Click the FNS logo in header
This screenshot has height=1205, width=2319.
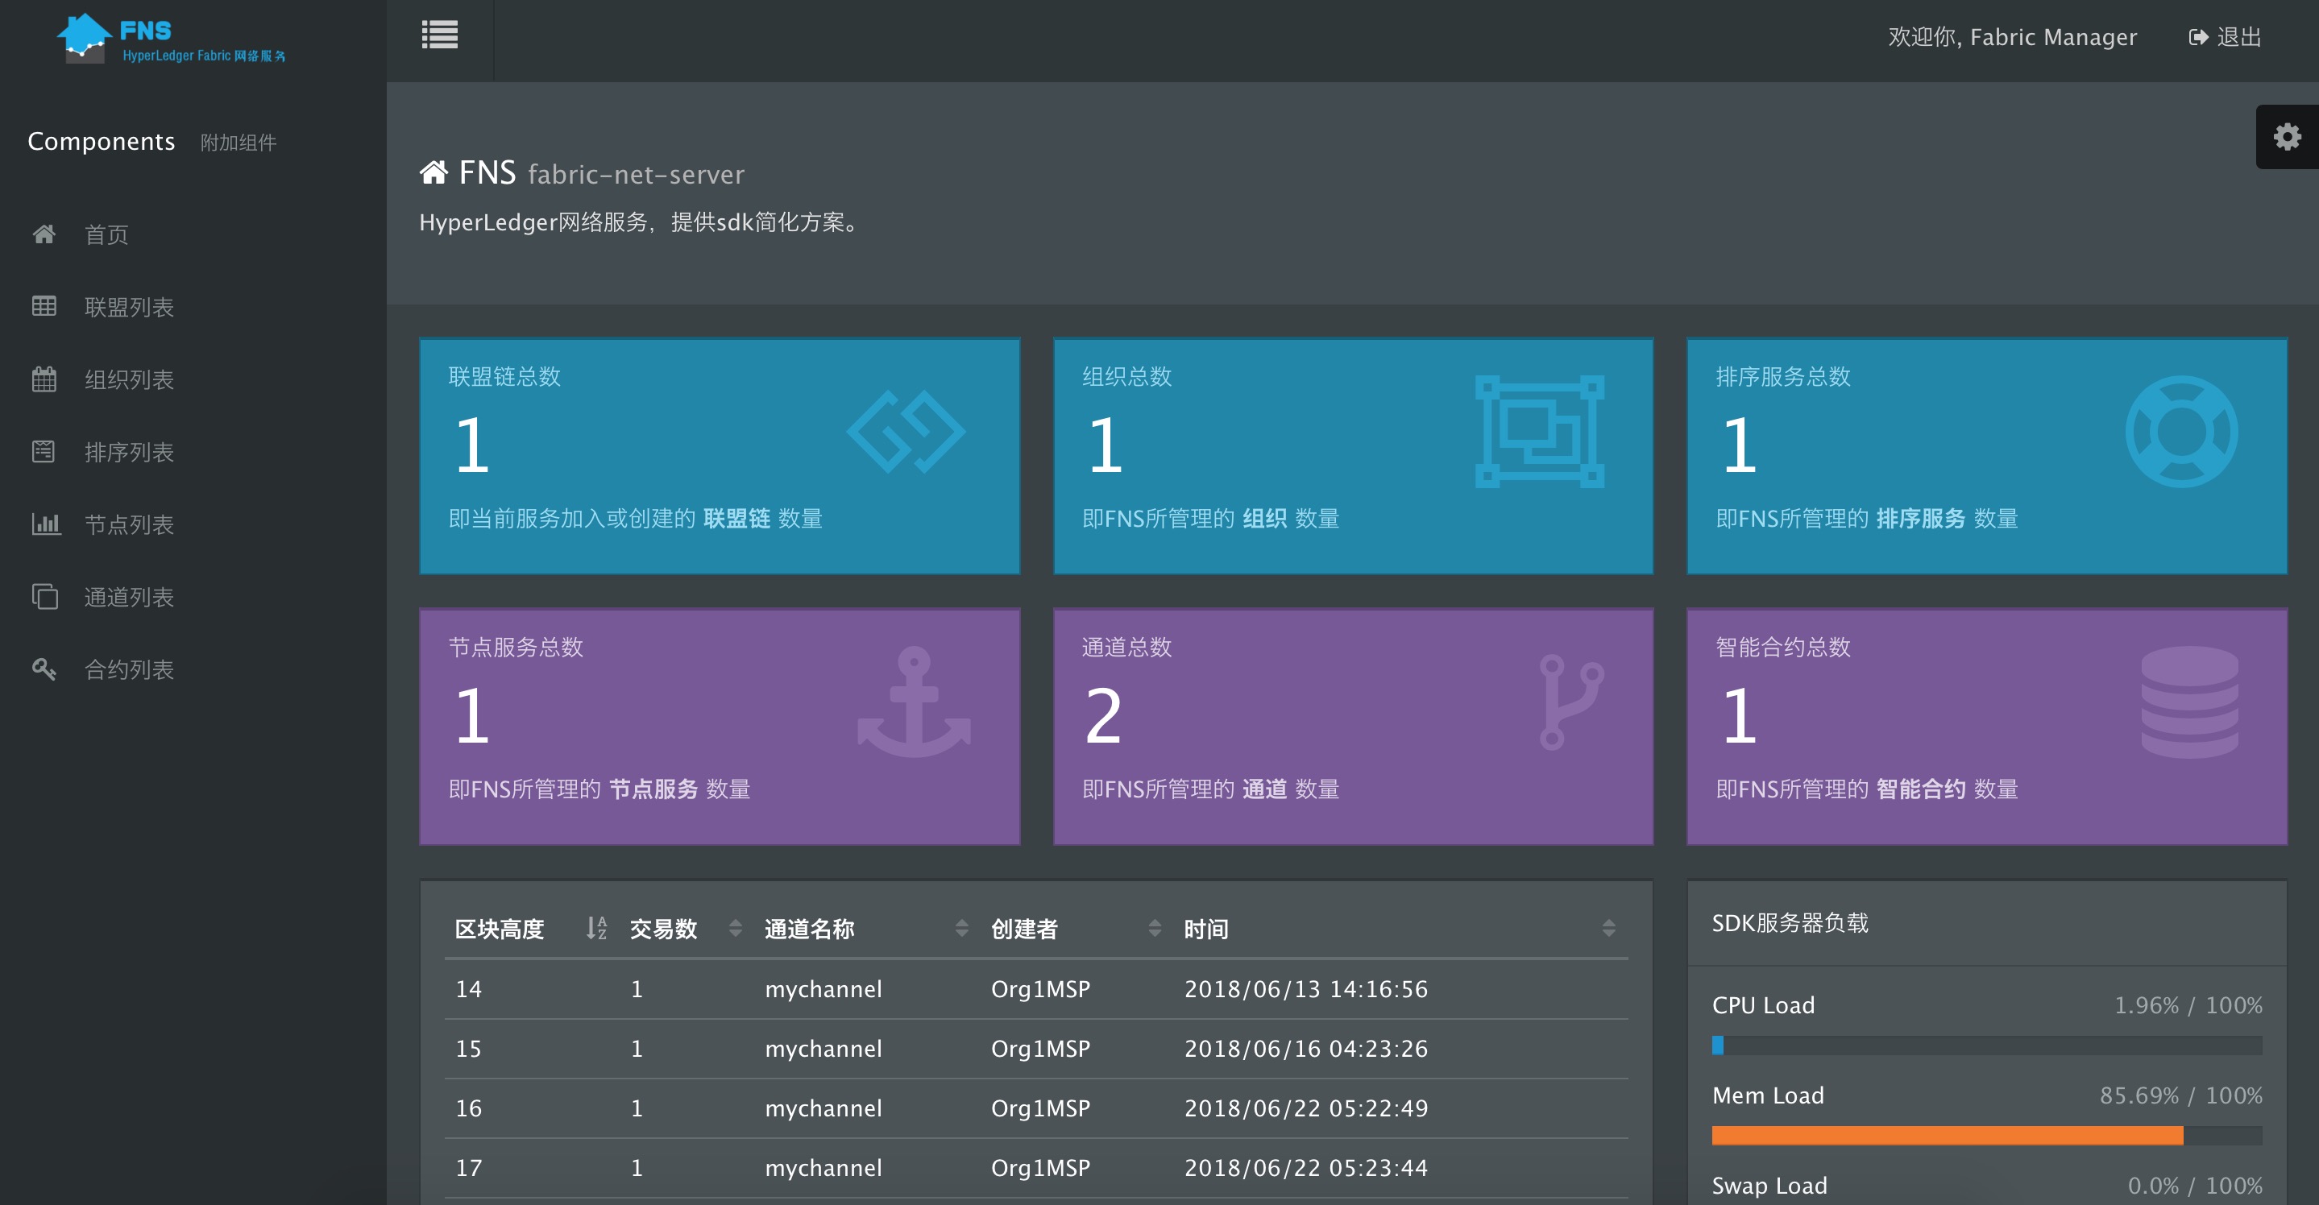pos(171,39)
